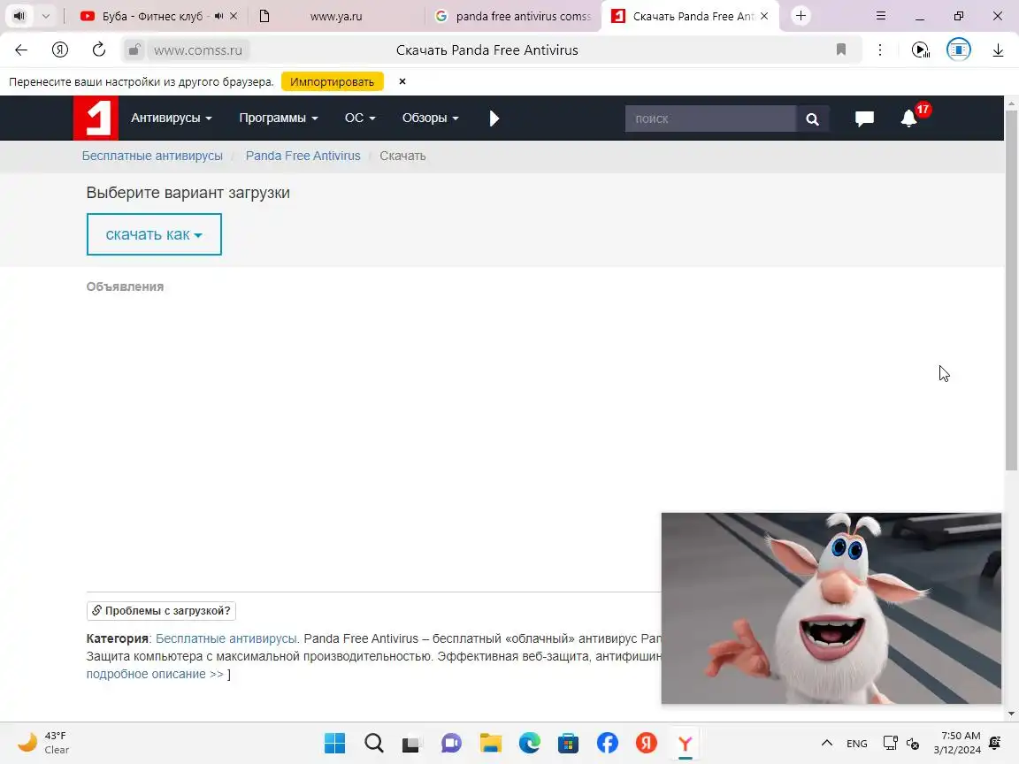The image size is (1019, 764).
Task: Click the Проблемы с загрузкой? button
Action: (x=161, y=611)
